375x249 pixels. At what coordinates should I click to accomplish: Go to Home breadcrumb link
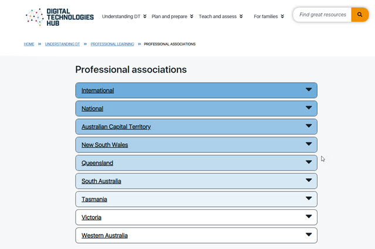click(x=29, y=44)
